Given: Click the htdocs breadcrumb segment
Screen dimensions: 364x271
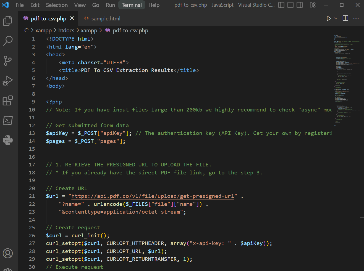Looking at the screenshot, I should pos(66,30).
